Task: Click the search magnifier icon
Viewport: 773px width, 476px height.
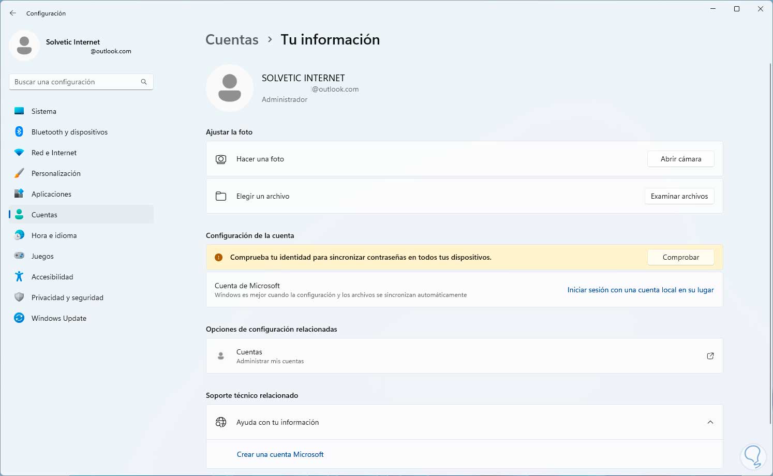Action: tap(144, 82)
